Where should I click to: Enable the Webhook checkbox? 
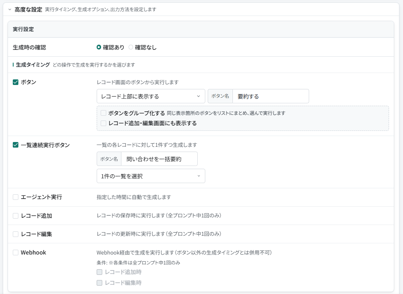point(16,253)
